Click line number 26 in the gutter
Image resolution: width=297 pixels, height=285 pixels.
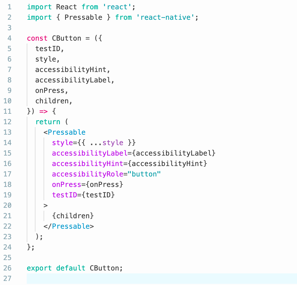[7, 268]
